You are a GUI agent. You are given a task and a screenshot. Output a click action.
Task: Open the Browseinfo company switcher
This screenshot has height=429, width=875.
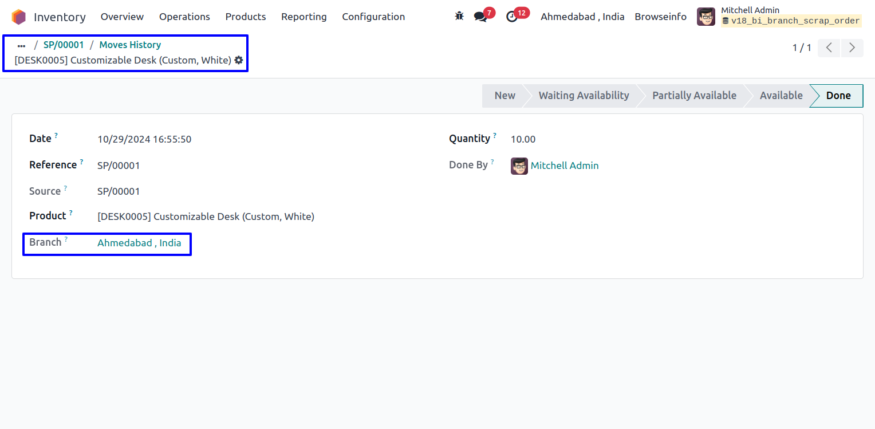tap(661, 17)
